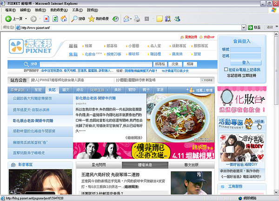Click the magnifier icon in blue search bar
This screenshot has width=279, height=201.
pos(27,64)
